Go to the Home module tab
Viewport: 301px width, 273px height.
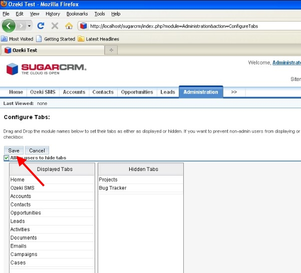click(16, 92)
